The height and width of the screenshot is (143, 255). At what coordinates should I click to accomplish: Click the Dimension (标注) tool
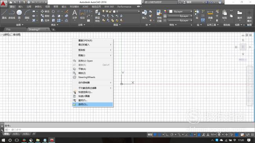(82, 14)
